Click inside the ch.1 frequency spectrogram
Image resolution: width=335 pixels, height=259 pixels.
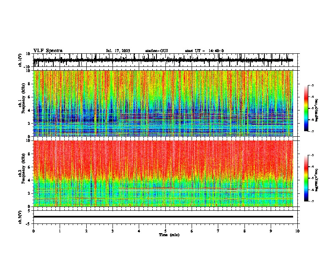[163, 103]
